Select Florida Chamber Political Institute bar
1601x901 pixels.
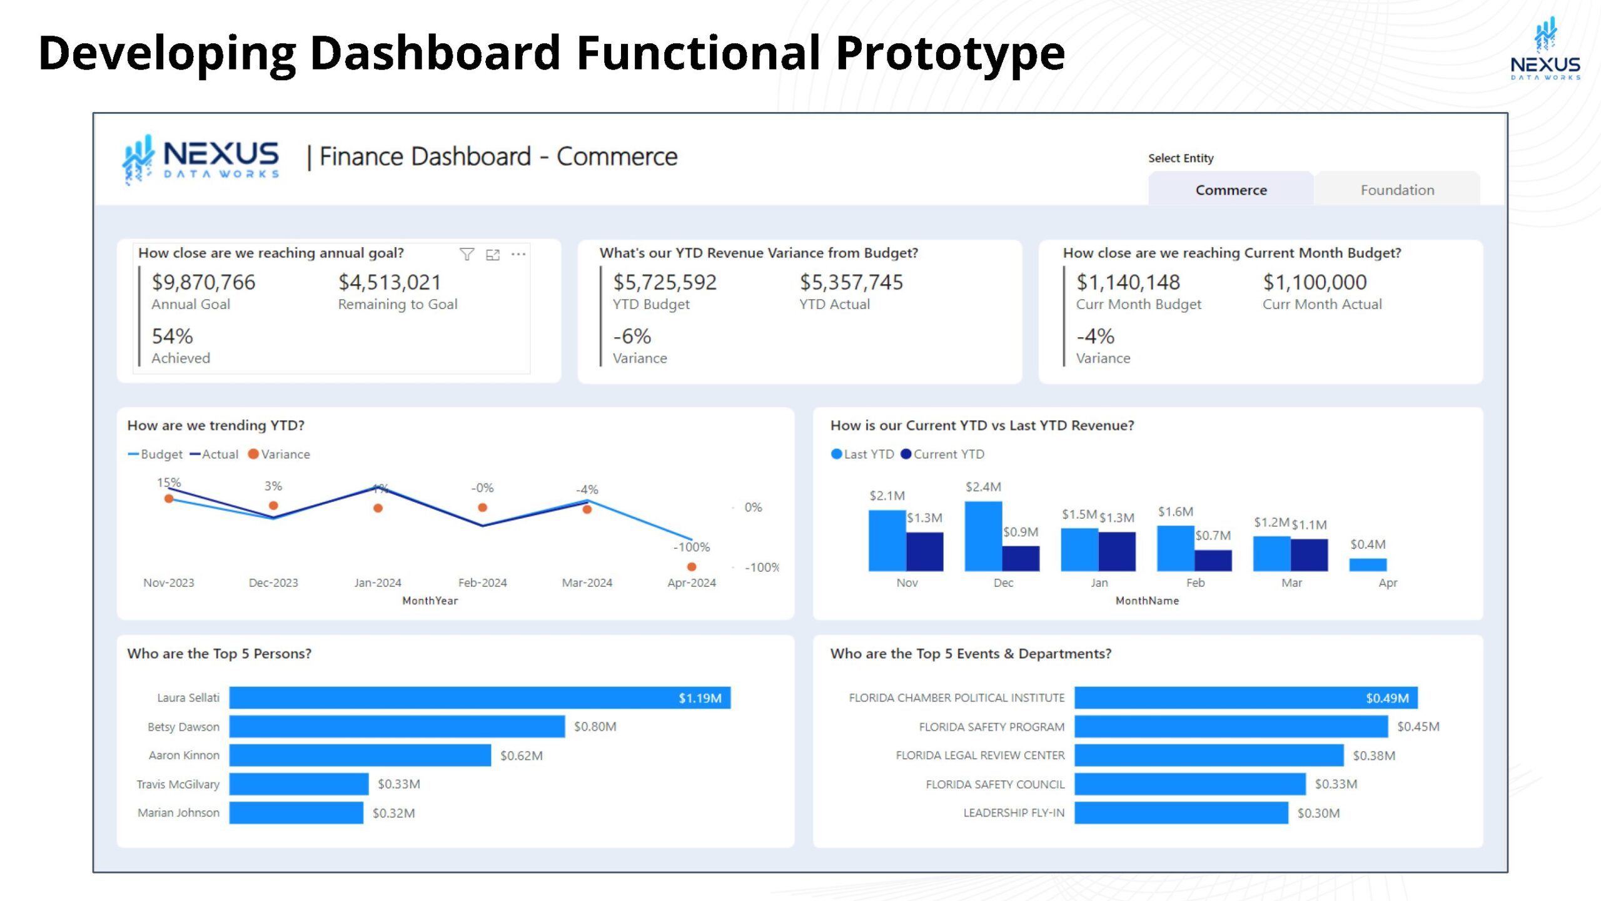pyautogui.click(x=1246, y=698)
